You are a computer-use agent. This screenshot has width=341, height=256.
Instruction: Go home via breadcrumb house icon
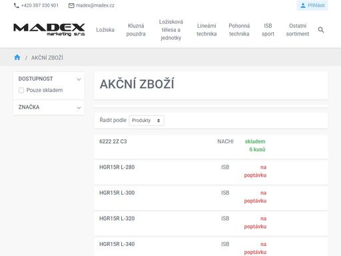click(17, 57)
